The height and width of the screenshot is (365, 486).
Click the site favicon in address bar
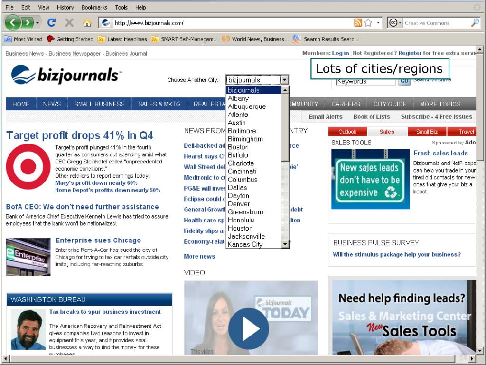click(x=106, y=23)
